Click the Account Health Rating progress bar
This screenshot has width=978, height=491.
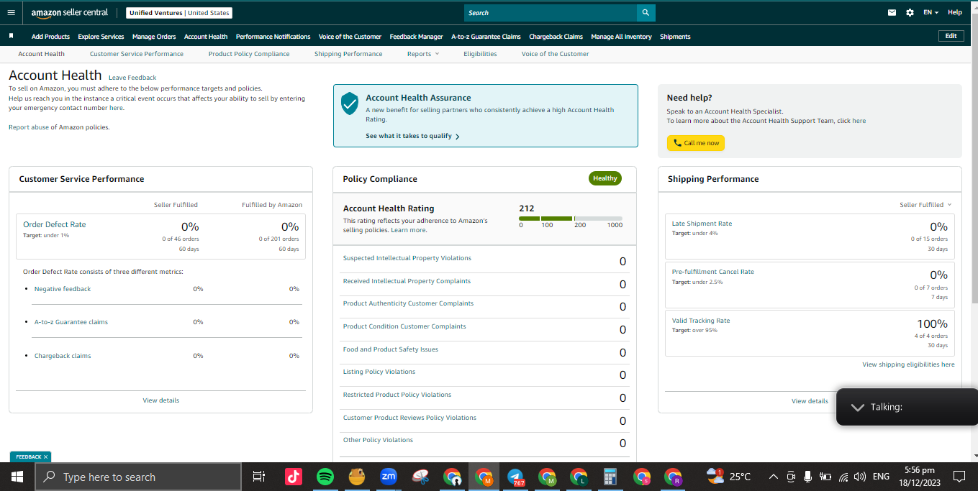pyautogui.click(x=571, y=219)
